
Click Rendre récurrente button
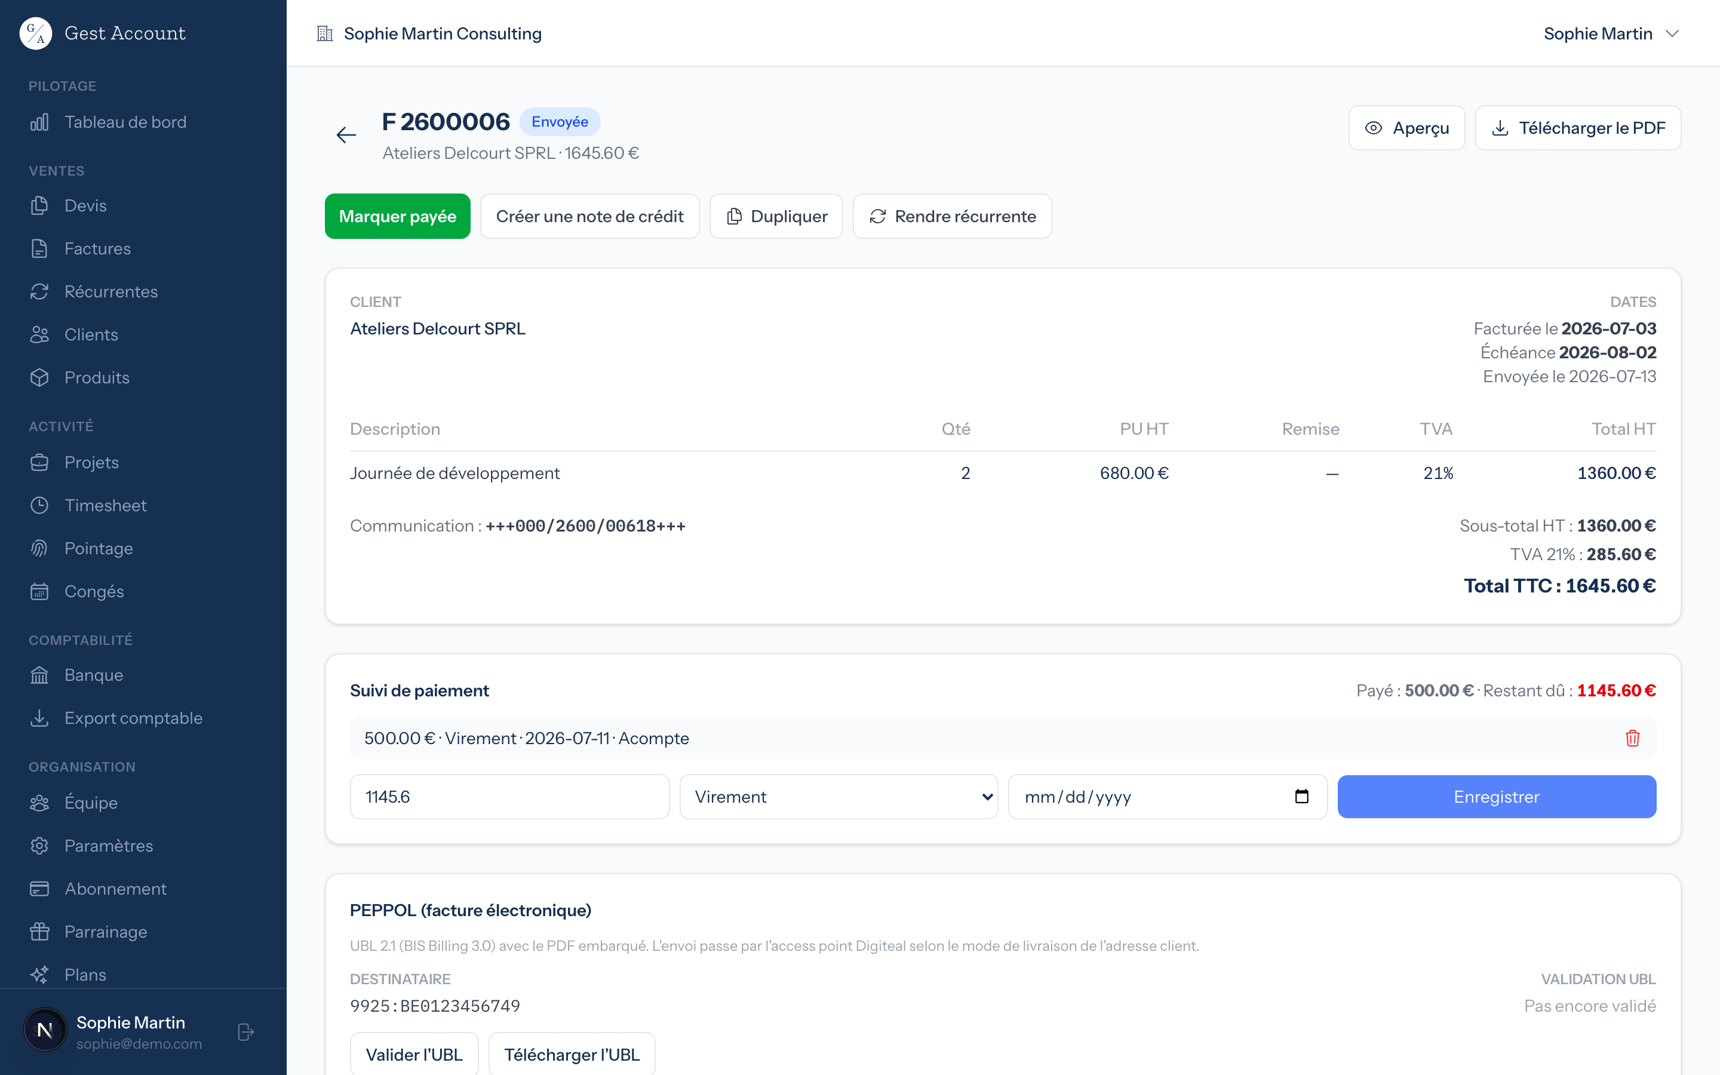(x=953, y=216)
